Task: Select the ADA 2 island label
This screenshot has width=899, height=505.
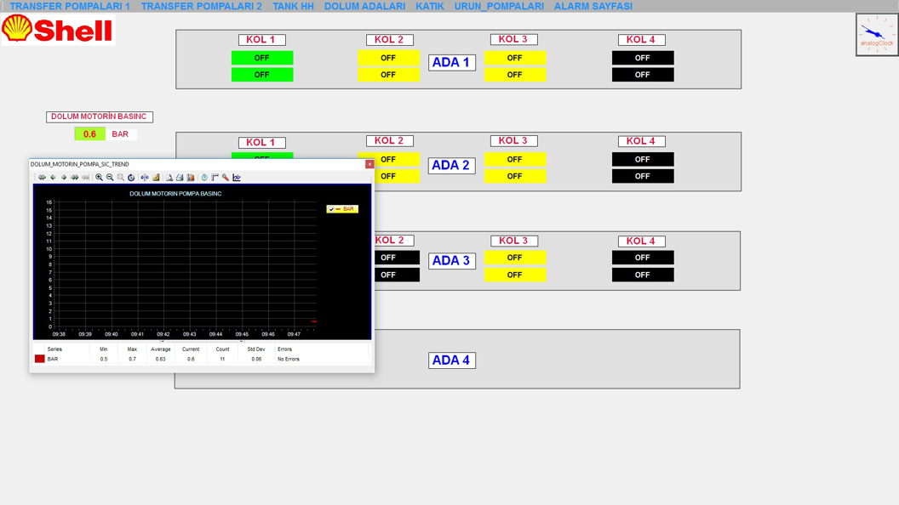Action: tap(452, 166)
